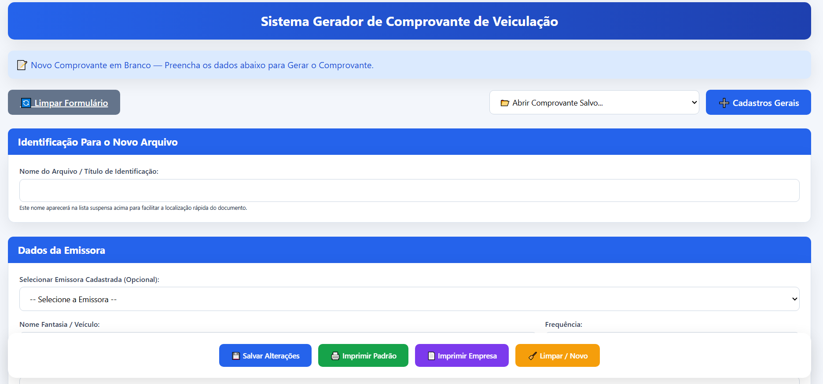The image size is (823, 384).
Task: Open the Abrir Comprovante Salvo dropdown
Action: click(x=594, y=102)
